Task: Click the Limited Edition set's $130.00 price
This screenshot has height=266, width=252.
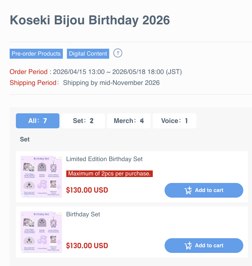Action: [87, 190]
